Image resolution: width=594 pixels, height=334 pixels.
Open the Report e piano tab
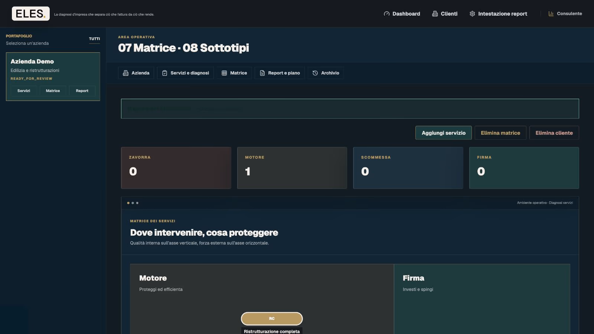point(280,73)
